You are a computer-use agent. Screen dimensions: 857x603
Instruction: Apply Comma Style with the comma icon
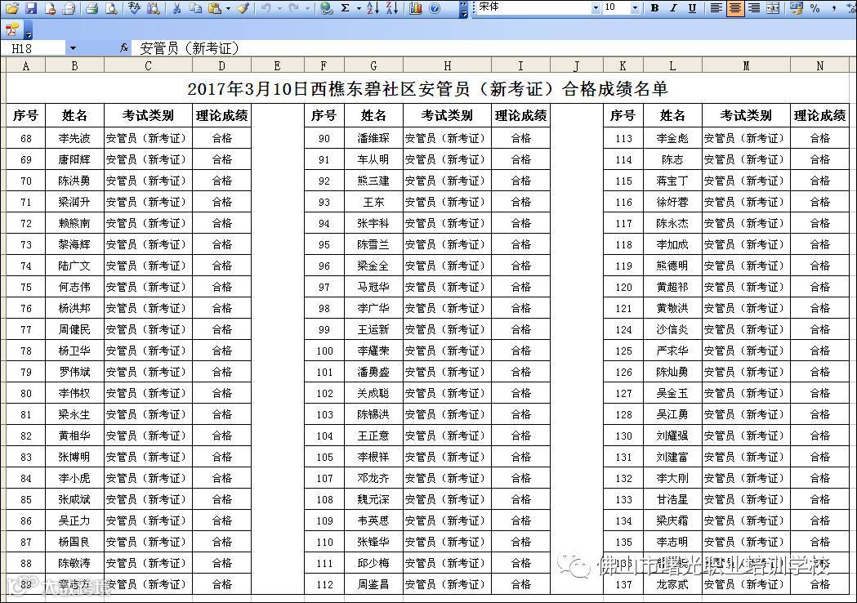(834, 7)
